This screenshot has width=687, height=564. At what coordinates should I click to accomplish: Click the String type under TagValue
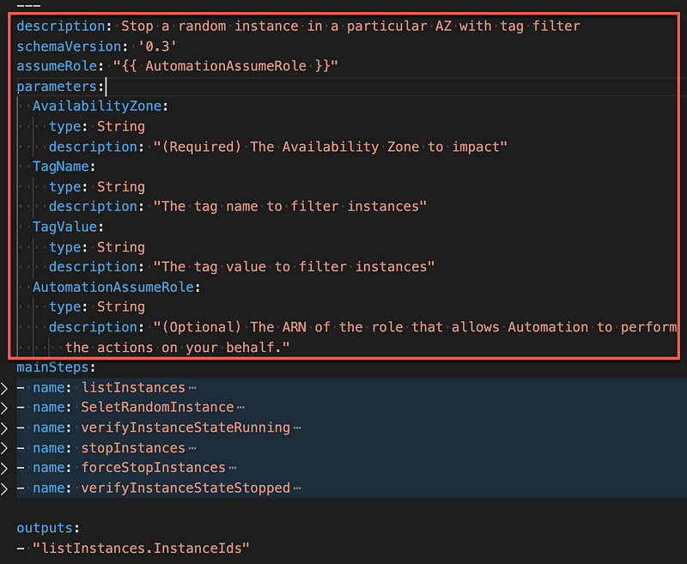tap(121, 247)
